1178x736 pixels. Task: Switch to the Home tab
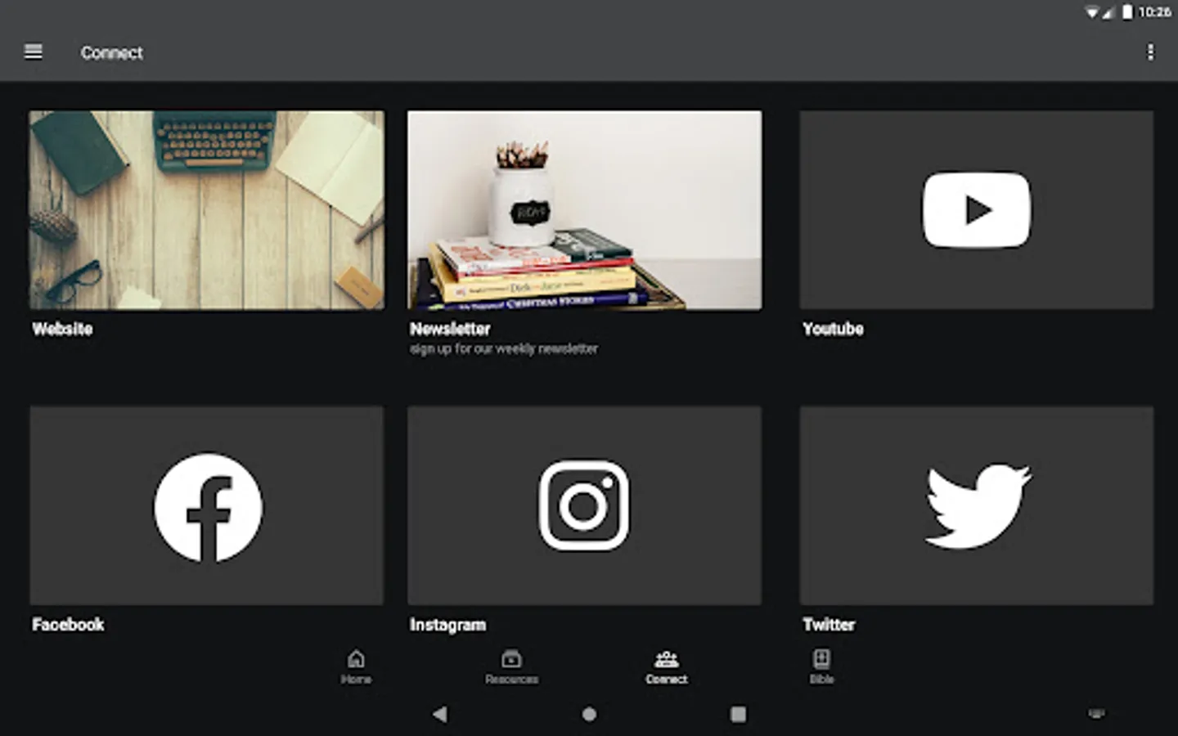click(356, 667)
